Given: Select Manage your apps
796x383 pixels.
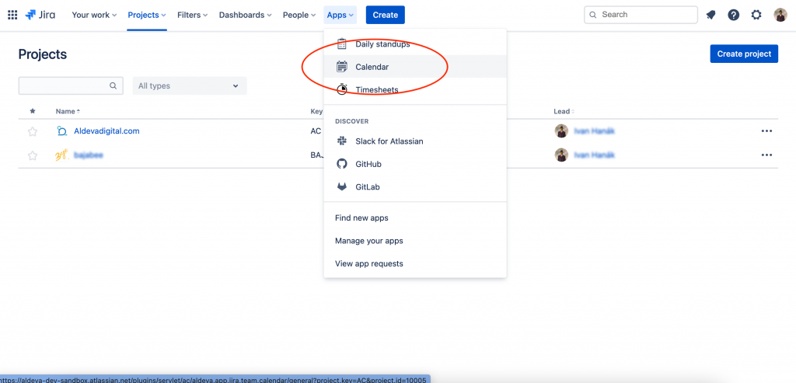Looking at the screenshot, I should (x=415, y=241).
